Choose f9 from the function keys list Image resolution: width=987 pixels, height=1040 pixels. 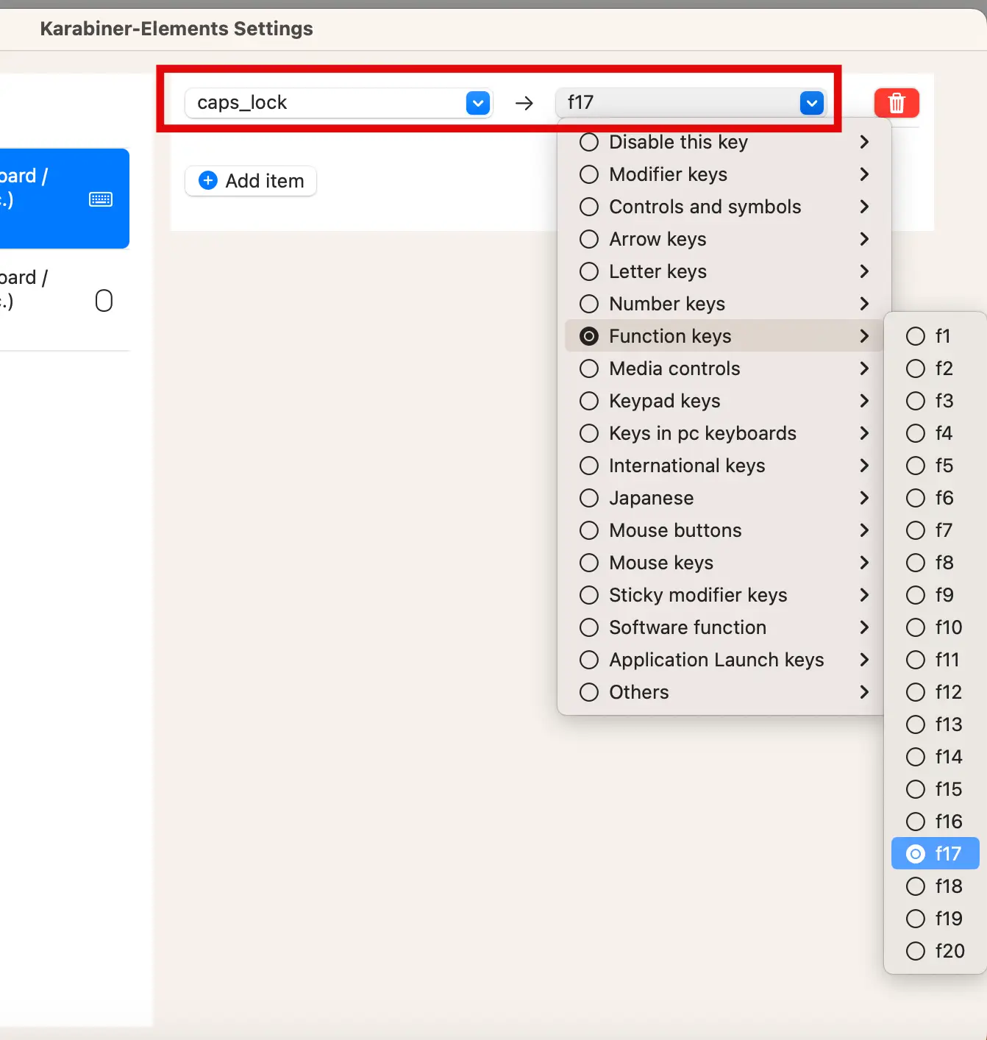(x=935, y=595)
